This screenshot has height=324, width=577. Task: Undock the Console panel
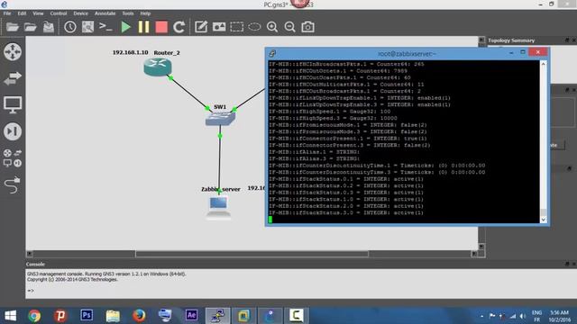(x=567, y=264)
